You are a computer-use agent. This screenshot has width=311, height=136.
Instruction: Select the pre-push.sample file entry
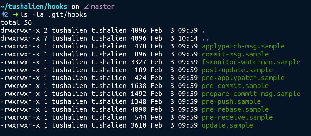231,102
